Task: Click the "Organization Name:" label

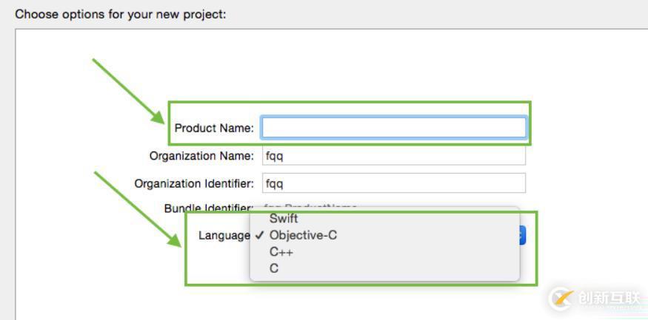Action: [x=201, y=156]
